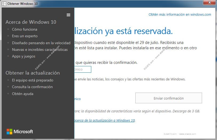Image resolution: width=217 pixels, height=140 pixels.
Task: Click the 'ya está reservada' headline text
Action: pos(139,31)
